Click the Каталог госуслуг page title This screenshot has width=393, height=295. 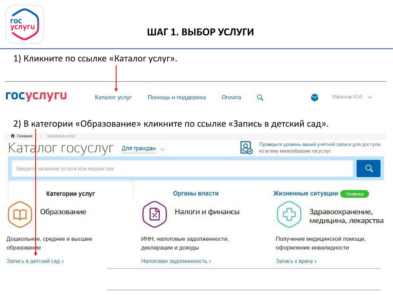pos(61,148)
